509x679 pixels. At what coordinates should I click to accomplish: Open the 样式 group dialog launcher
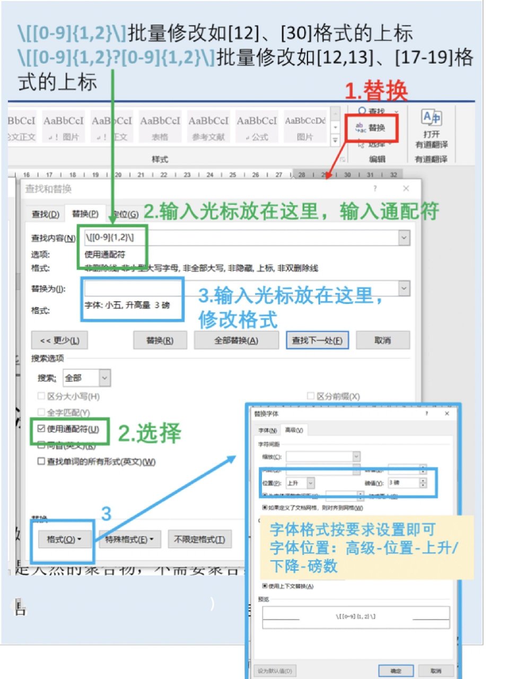click(343, 159)
